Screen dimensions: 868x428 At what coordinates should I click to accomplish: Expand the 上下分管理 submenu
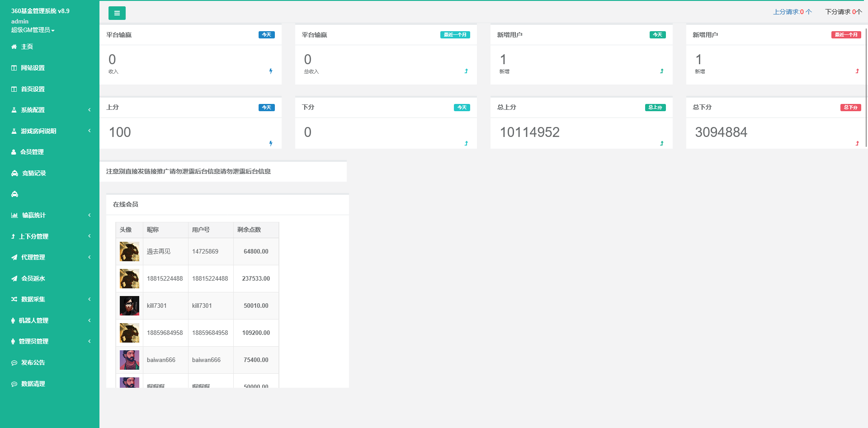click(x=89, y=236)
